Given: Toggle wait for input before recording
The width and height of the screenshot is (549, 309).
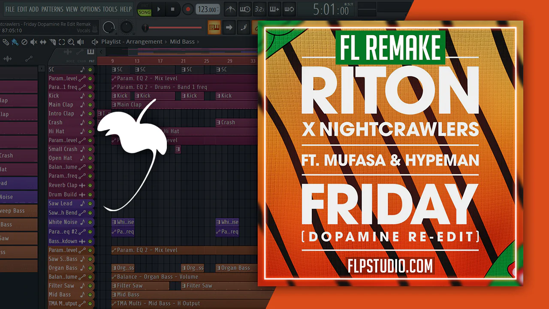Looking at the screenshot, I should (245, 9).
